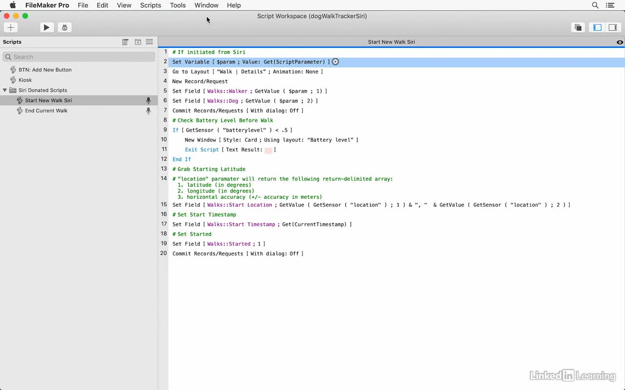
Task: Select the Kiosk script
Action: coord(25,80)
